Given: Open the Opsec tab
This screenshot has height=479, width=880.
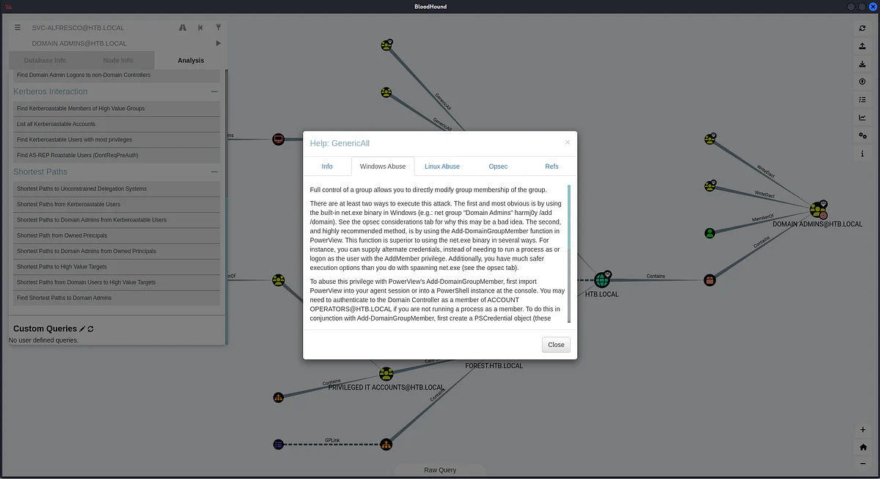Looking at the screenshot, I should 498,167.
